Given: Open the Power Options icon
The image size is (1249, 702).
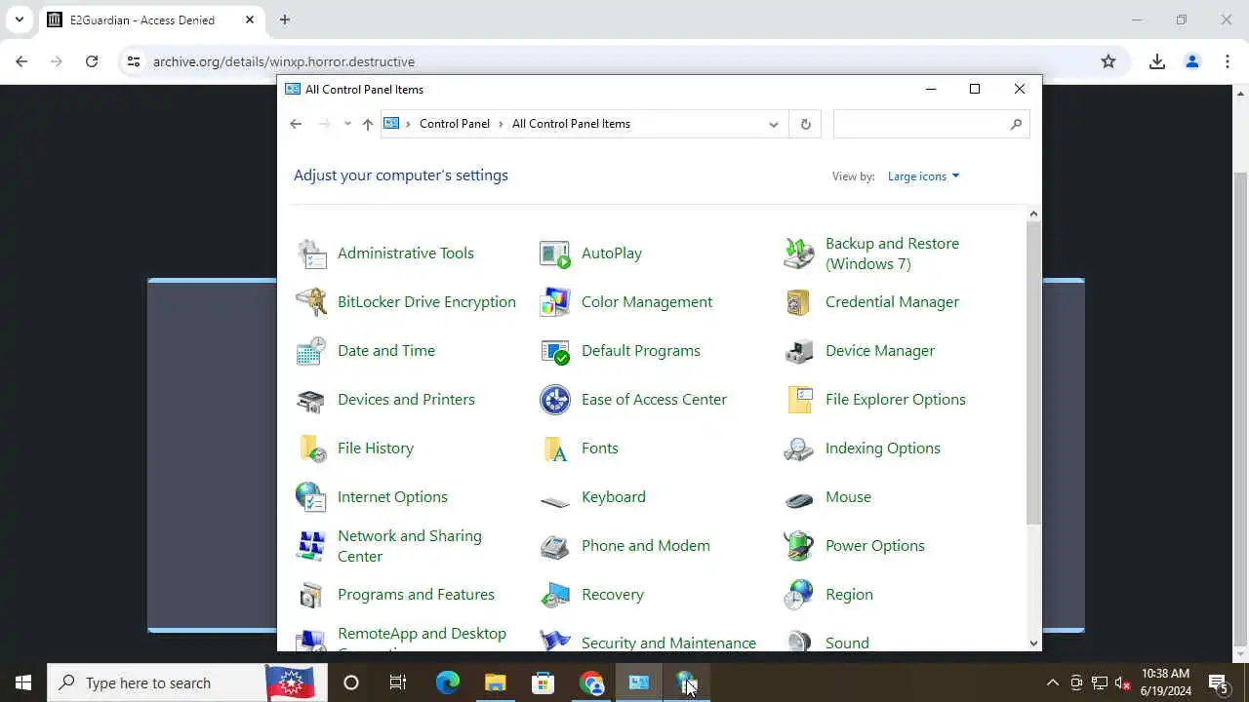Looking at the screenshot, I should coord(799,546).
